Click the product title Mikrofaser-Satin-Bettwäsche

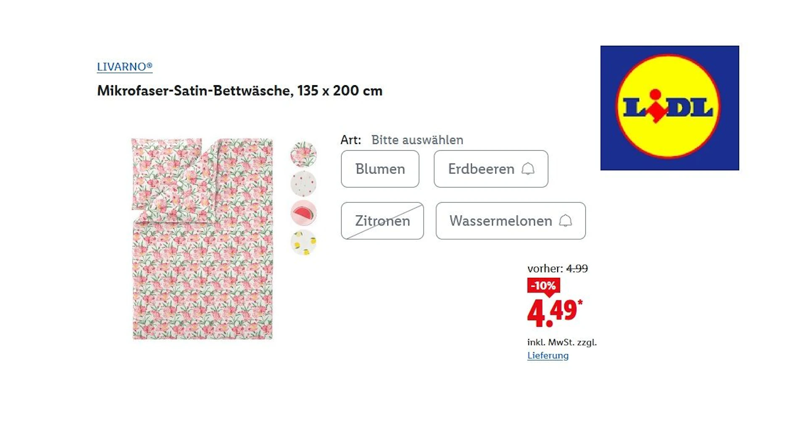pos(239,91)
